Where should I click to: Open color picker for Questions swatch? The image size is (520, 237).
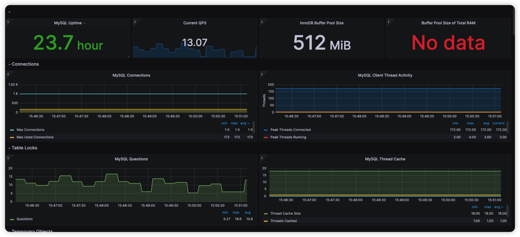[x=12, y=219]
